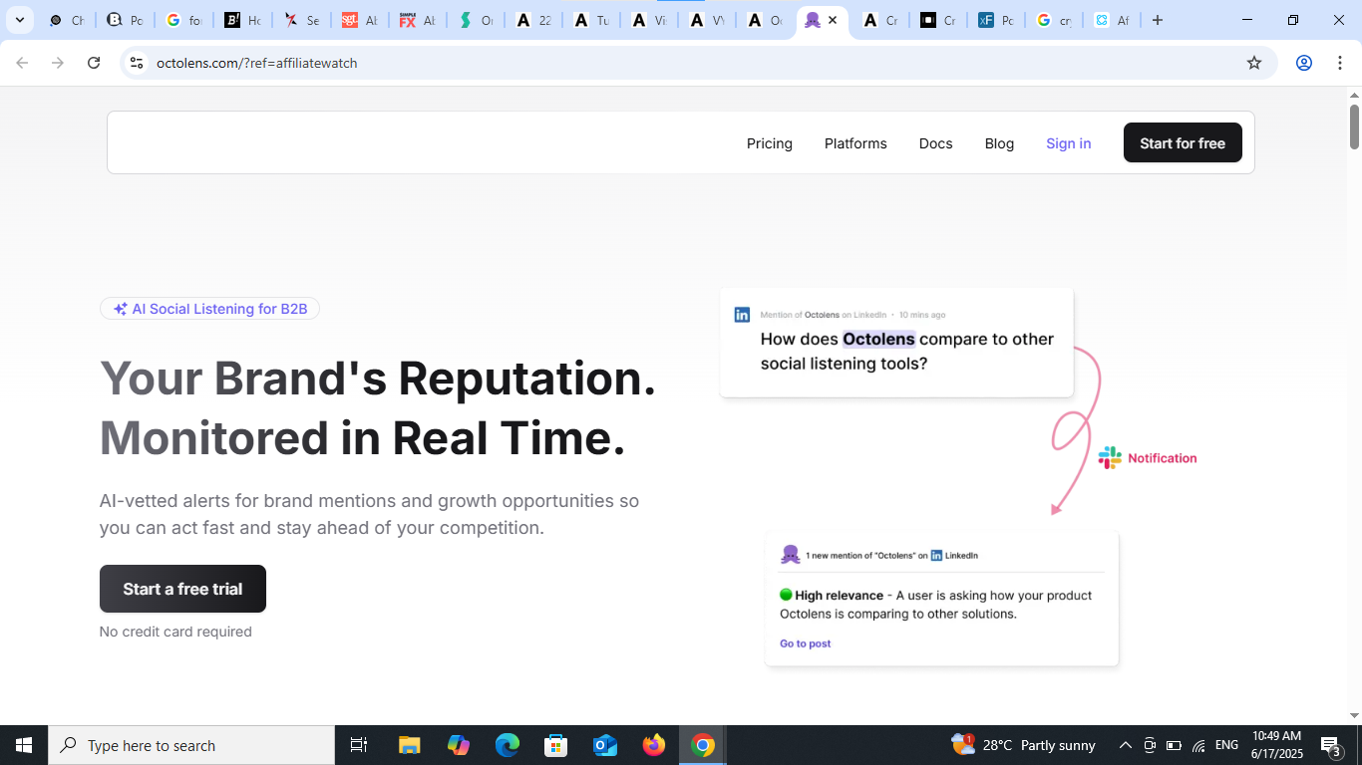Open the Wi-Fi network tray icon

click(1198, 745)
